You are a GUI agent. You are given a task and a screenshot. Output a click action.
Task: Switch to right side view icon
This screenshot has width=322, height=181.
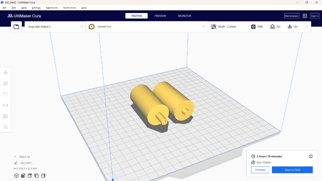43,176
